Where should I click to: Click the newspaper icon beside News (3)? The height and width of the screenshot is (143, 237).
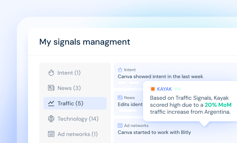pos(51,88)
